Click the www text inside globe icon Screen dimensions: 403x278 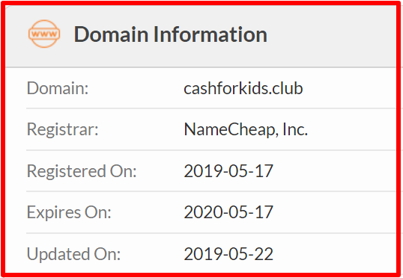[44, 34]
